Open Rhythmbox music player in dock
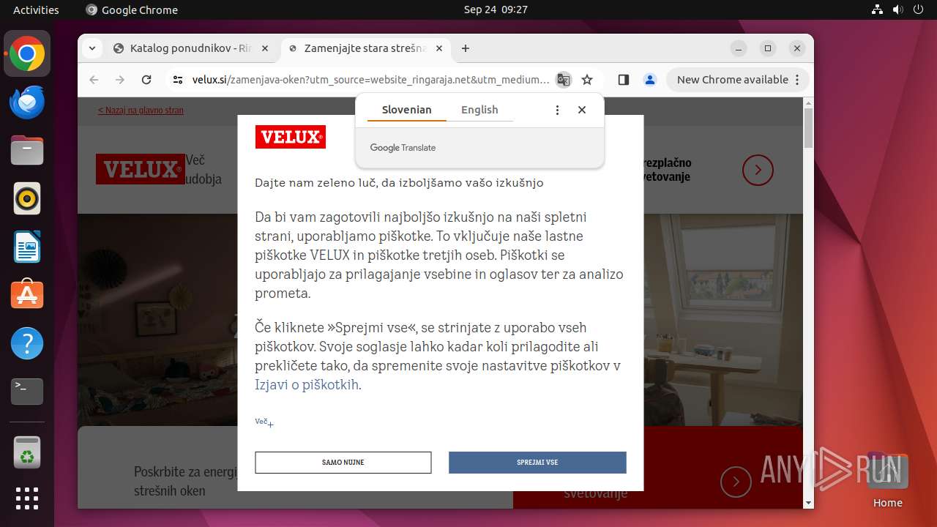This screenshot has height=527, width=937. pos(27,198)
